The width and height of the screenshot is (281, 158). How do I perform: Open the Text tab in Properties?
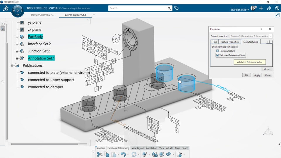tap(214, 42)
